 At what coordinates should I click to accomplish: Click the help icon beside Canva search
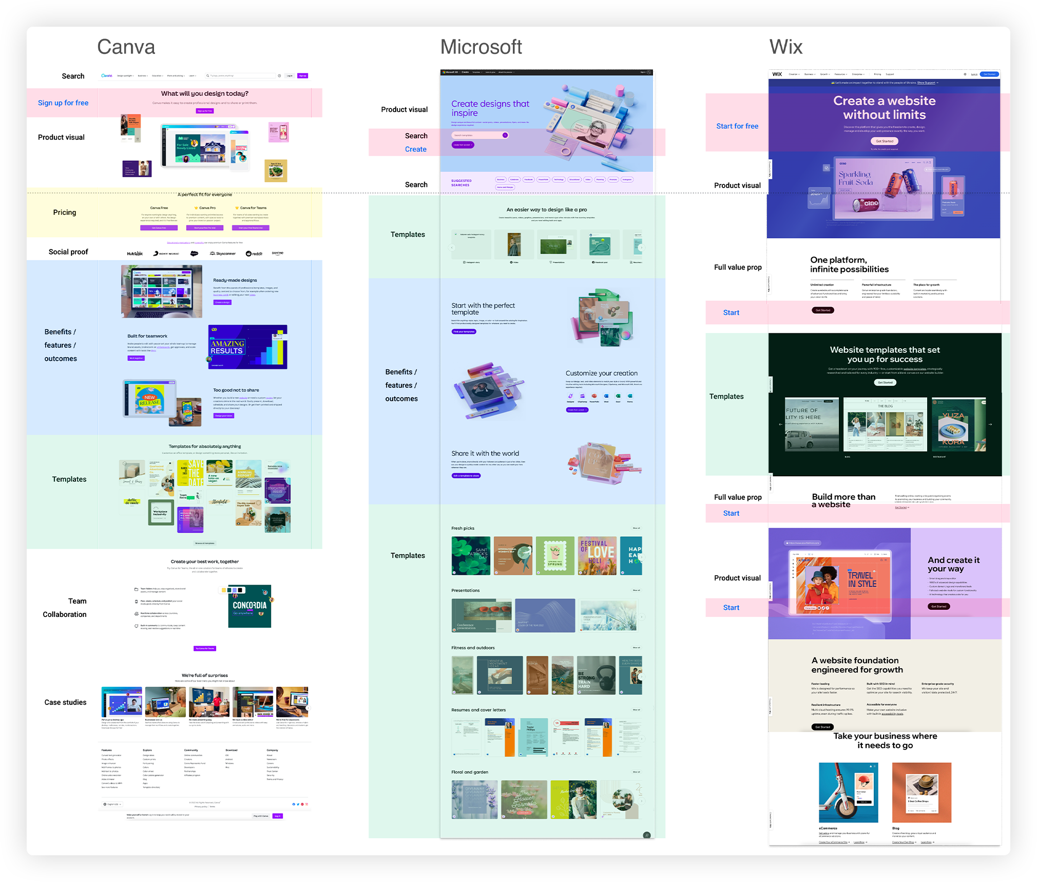[279, 76]
